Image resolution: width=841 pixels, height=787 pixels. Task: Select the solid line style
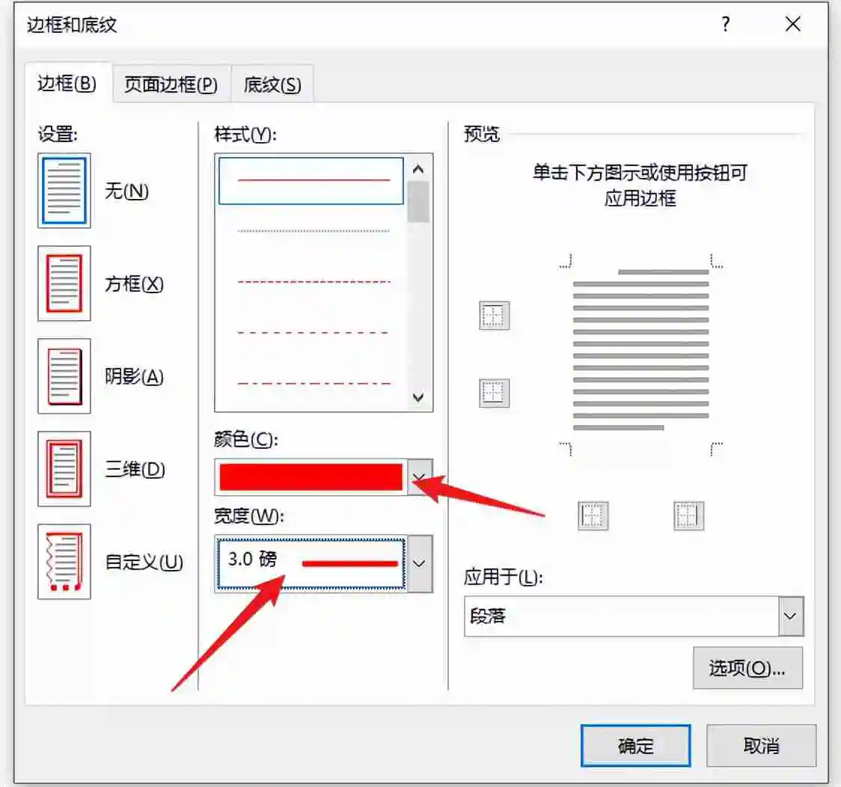click(x=311, y=181)
